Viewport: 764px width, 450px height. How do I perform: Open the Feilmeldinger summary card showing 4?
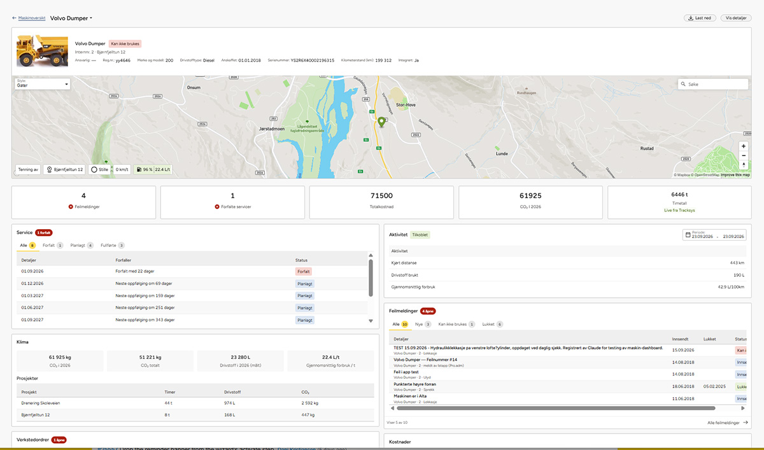click(83, 202)
